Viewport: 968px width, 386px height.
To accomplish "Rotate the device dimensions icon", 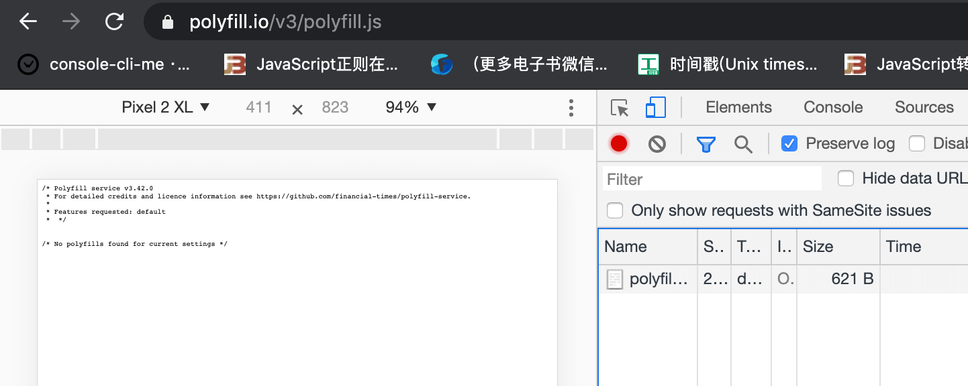I will [x=297, y=109].
